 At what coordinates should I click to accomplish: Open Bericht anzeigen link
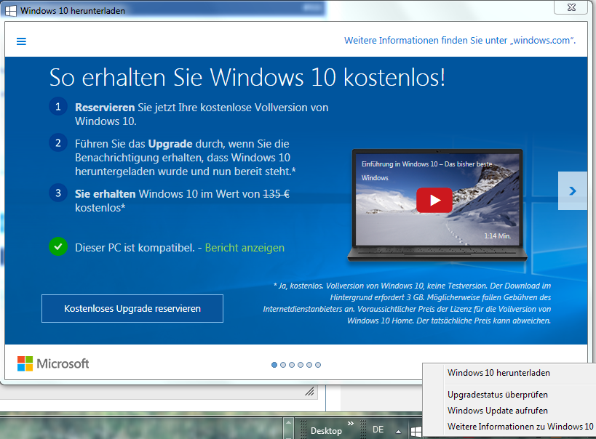[245, 248]
